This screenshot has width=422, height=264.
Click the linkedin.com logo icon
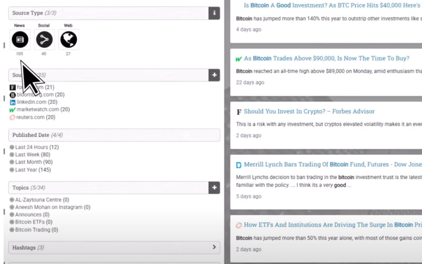(13, 102)
